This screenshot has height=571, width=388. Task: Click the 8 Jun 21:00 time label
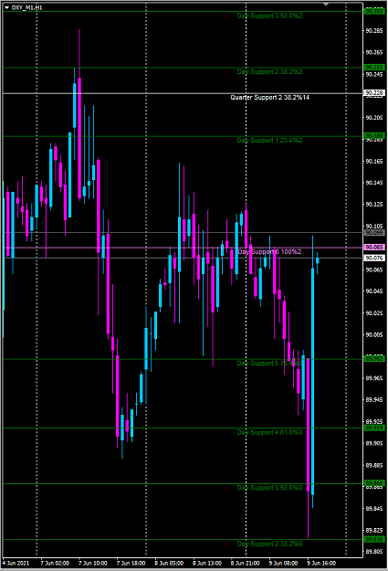click(246, 563)
